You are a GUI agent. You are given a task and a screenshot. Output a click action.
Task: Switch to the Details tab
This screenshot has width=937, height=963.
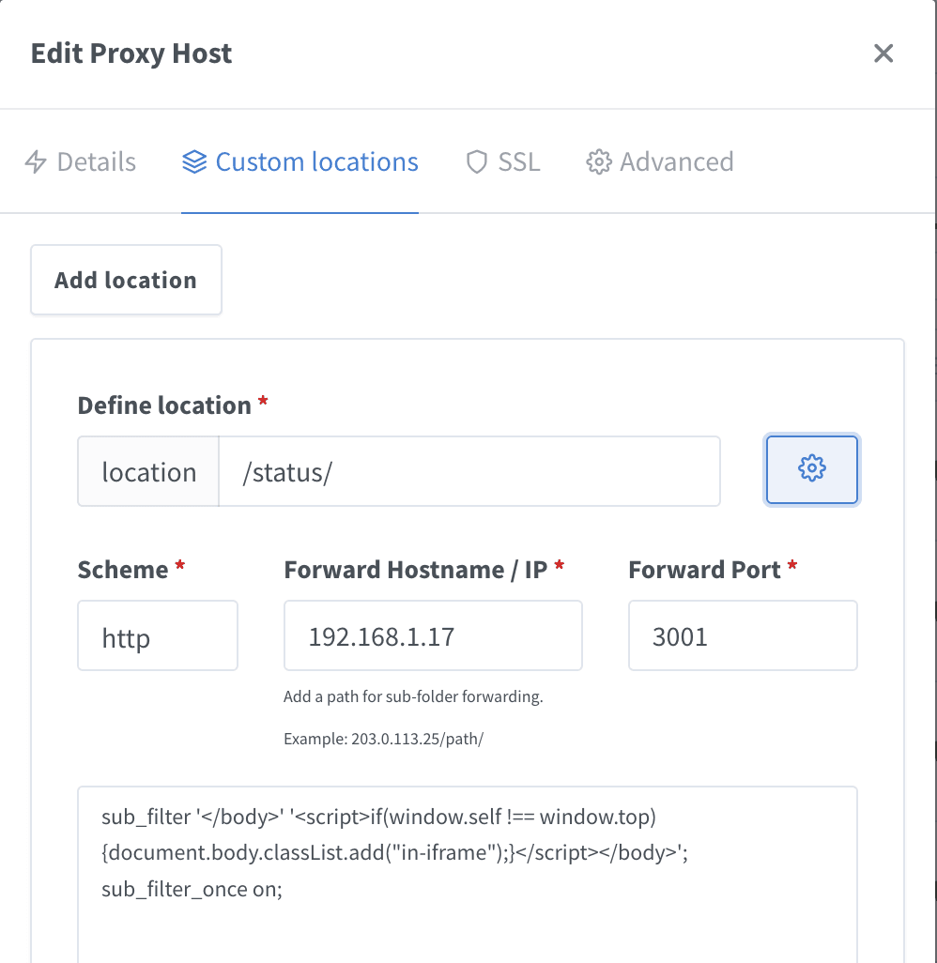pos(94,161)
